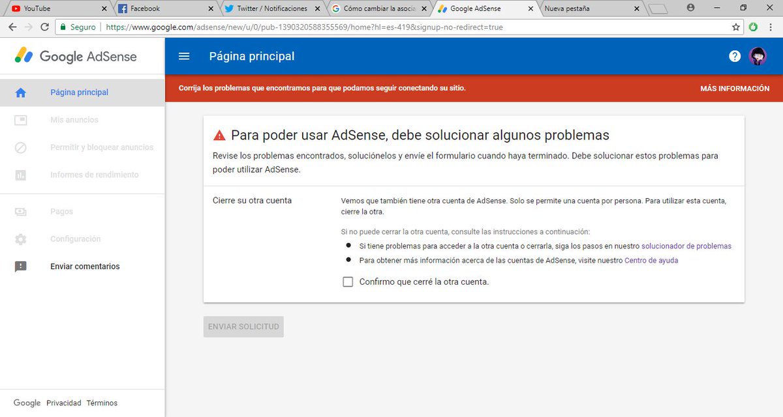Open the Privacidad footer link
Screen dimensions: 783x417
[64, 403]
